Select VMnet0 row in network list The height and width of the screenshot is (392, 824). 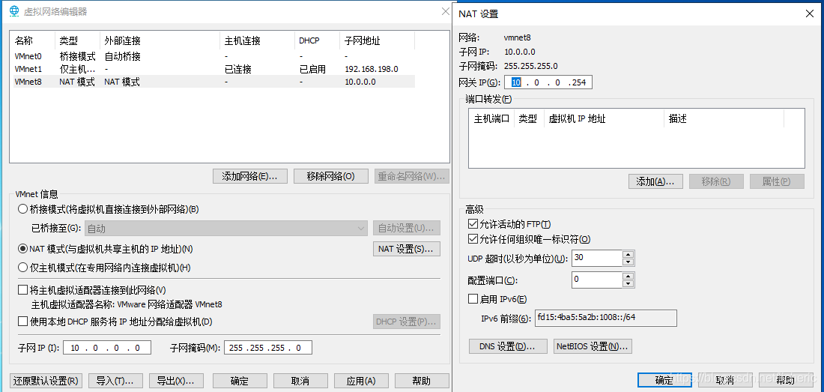[x=213, y=55]
